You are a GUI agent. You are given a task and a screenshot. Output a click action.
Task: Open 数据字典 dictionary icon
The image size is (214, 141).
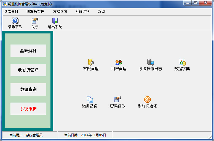pyautogui.click(x=182, y=62)
